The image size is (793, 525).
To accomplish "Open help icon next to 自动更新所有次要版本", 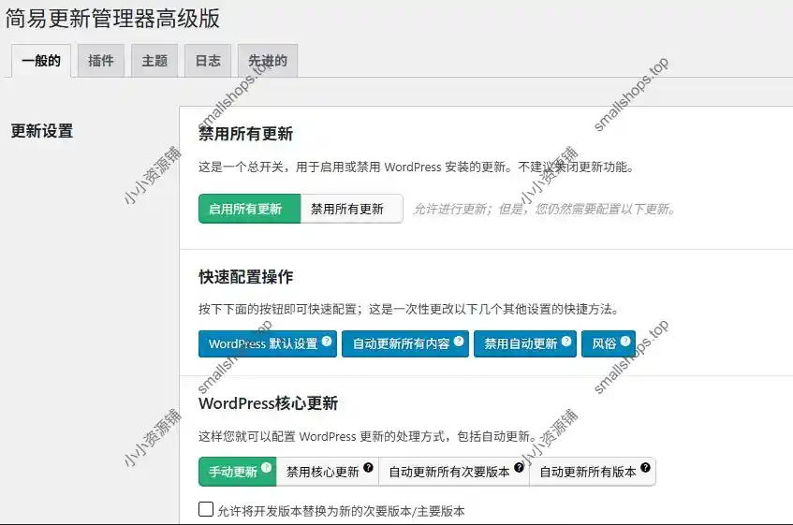I will pyautogui.click(x=519, y=467).
